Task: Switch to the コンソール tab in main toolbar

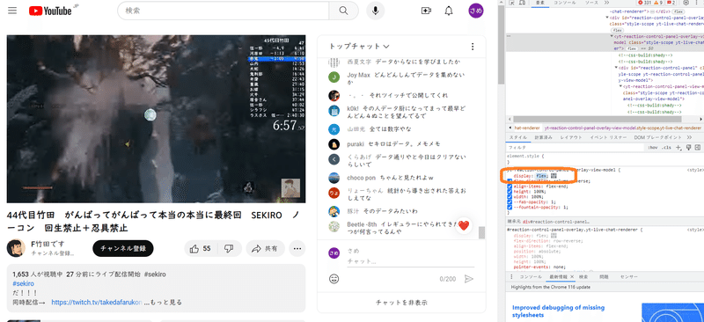Action: coord(564,3)
